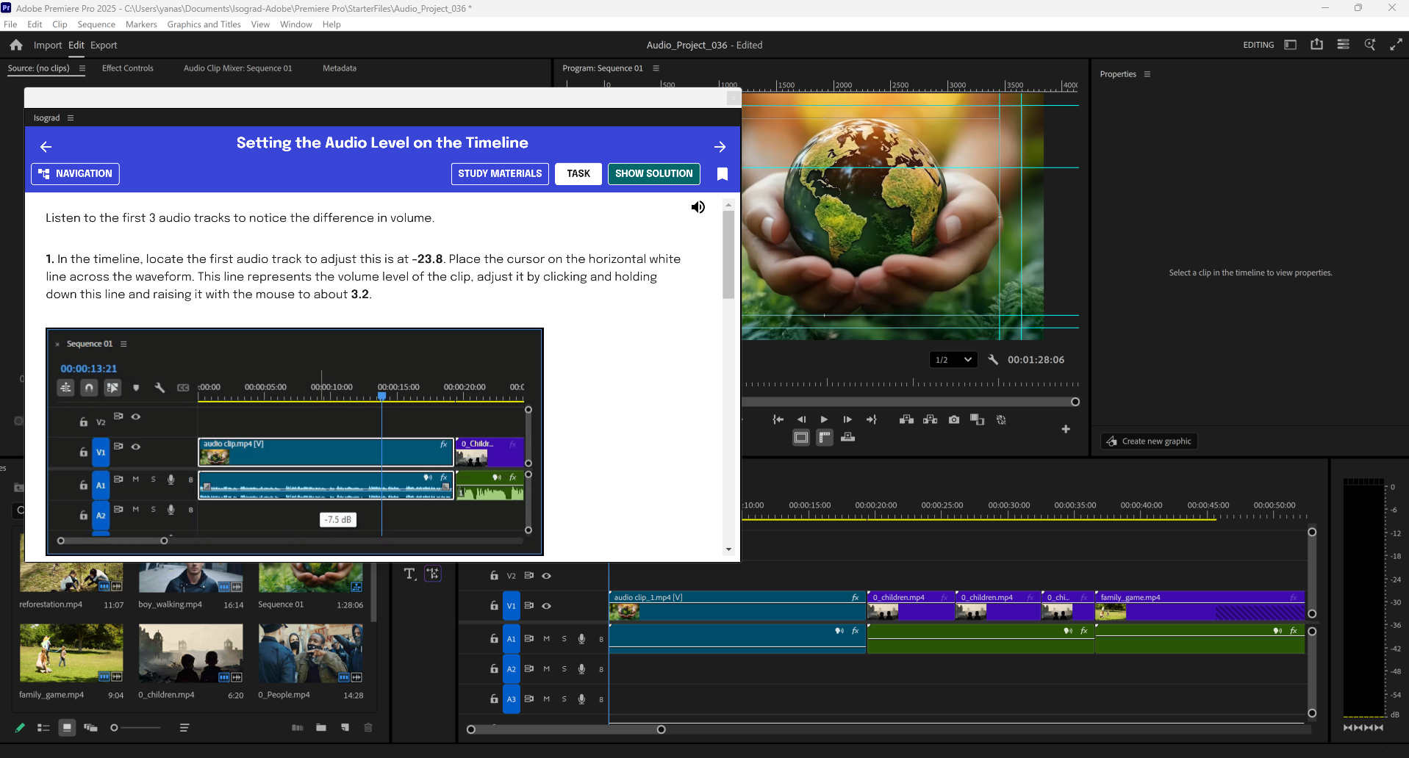This screenshot has width=1409, height=758.
Task: Click the Insert button below the transport controls
Action: pos(847,437)
